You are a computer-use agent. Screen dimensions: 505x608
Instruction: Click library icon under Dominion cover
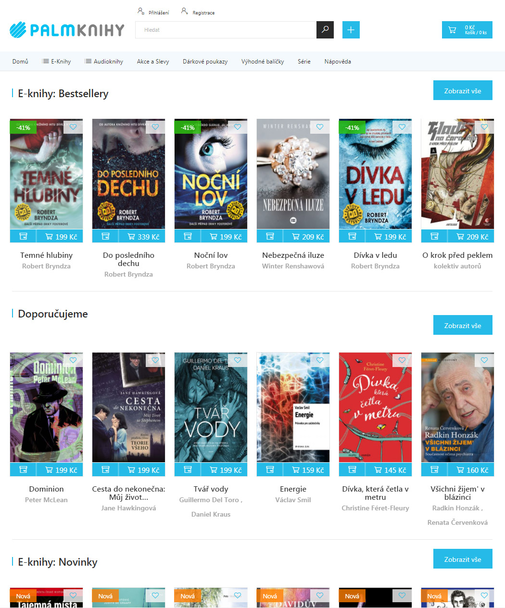[23, 470]
